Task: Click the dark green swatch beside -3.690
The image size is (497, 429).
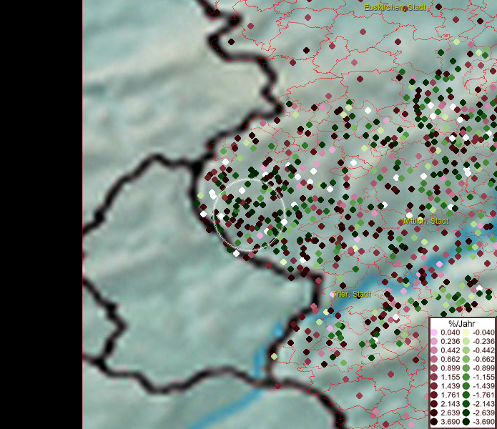Action: pyautogui.click(x=466, y=422)
